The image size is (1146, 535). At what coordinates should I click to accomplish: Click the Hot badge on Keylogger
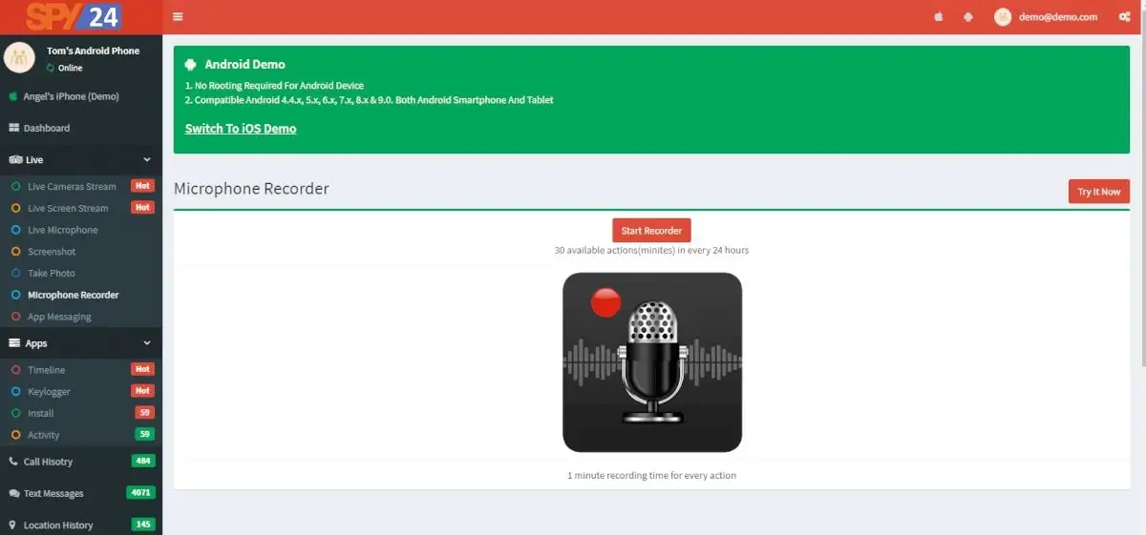[x=142, y=391]
